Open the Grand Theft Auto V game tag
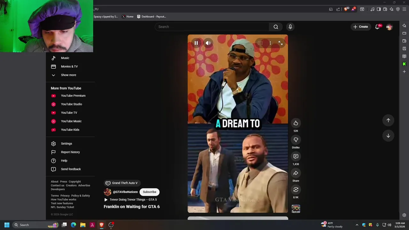Viewport: 409px width, 230px height. (121, 183)
